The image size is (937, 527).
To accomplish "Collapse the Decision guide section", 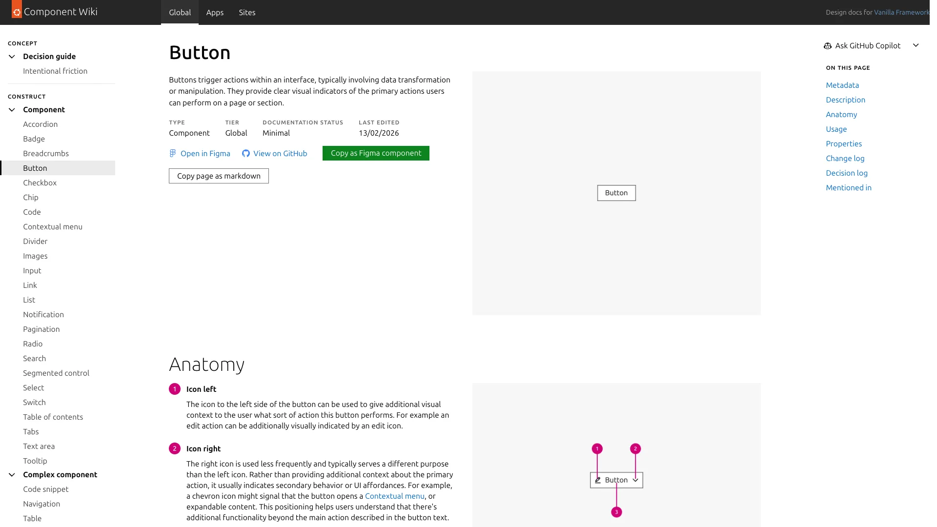I will point(12,57).
